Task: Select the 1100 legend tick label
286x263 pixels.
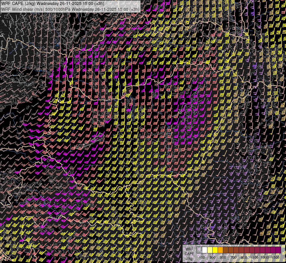Action: [x=254, y=257]
